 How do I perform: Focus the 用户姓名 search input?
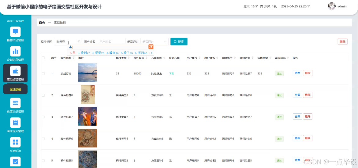[111, 41]
